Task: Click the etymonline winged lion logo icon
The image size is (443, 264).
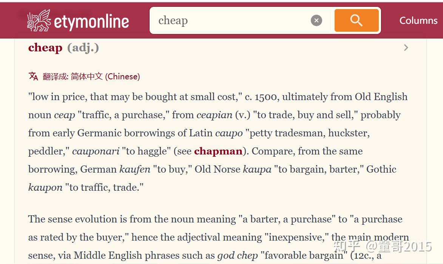Action: point(39,21)
